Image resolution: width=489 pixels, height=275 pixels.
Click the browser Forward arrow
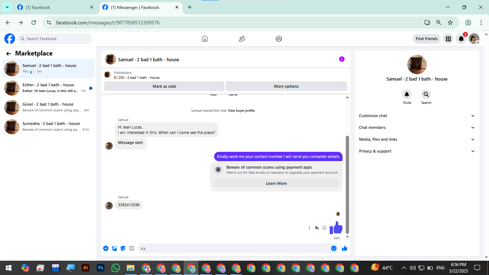[x=21, y=23]
